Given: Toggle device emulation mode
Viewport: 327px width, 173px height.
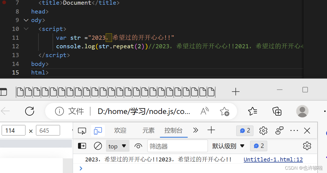Looking at the screenshot, I should [98, 131].
